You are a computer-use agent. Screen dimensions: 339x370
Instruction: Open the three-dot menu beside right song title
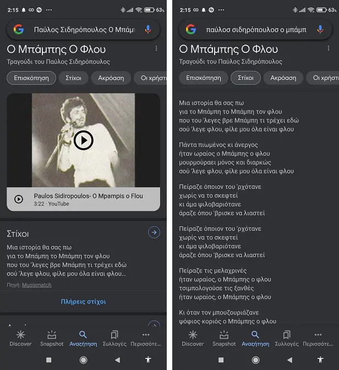pos(329,48)
